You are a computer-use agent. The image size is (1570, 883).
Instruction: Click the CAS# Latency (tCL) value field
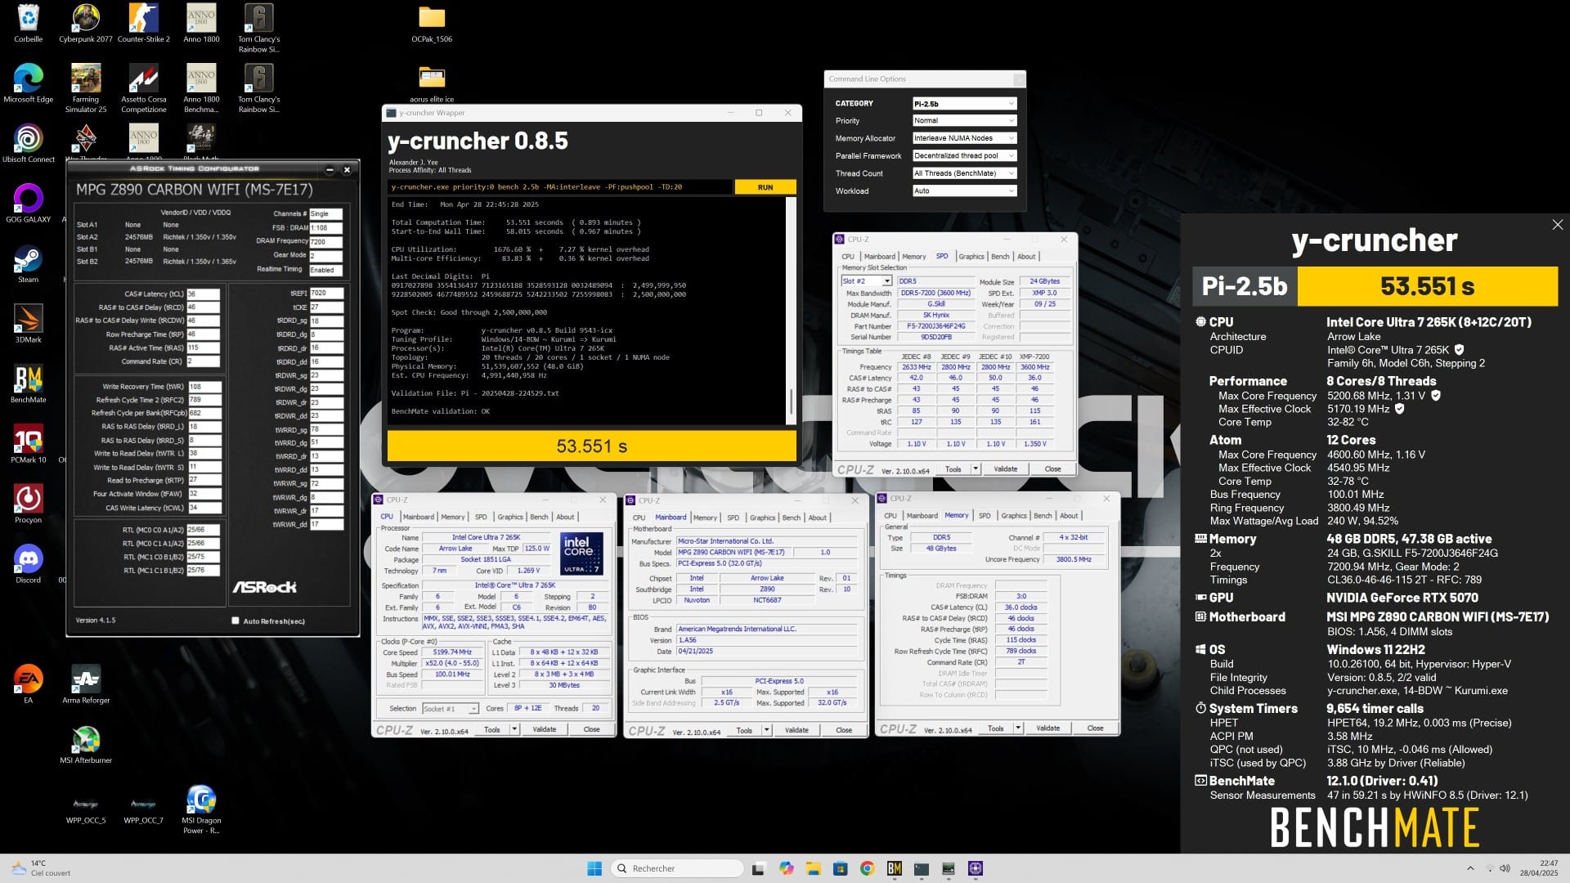click(203, 294)
